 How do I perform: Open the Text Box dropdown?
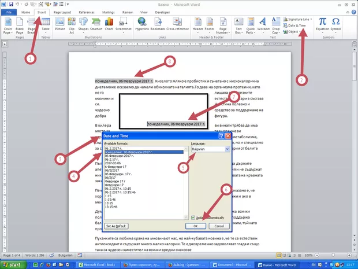[x=238, y=25]
